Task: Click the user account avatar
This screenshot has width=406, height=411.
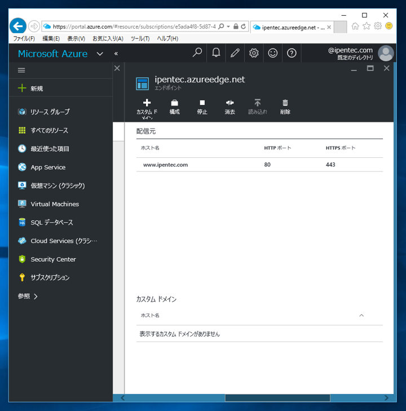Action: [386, 53]
